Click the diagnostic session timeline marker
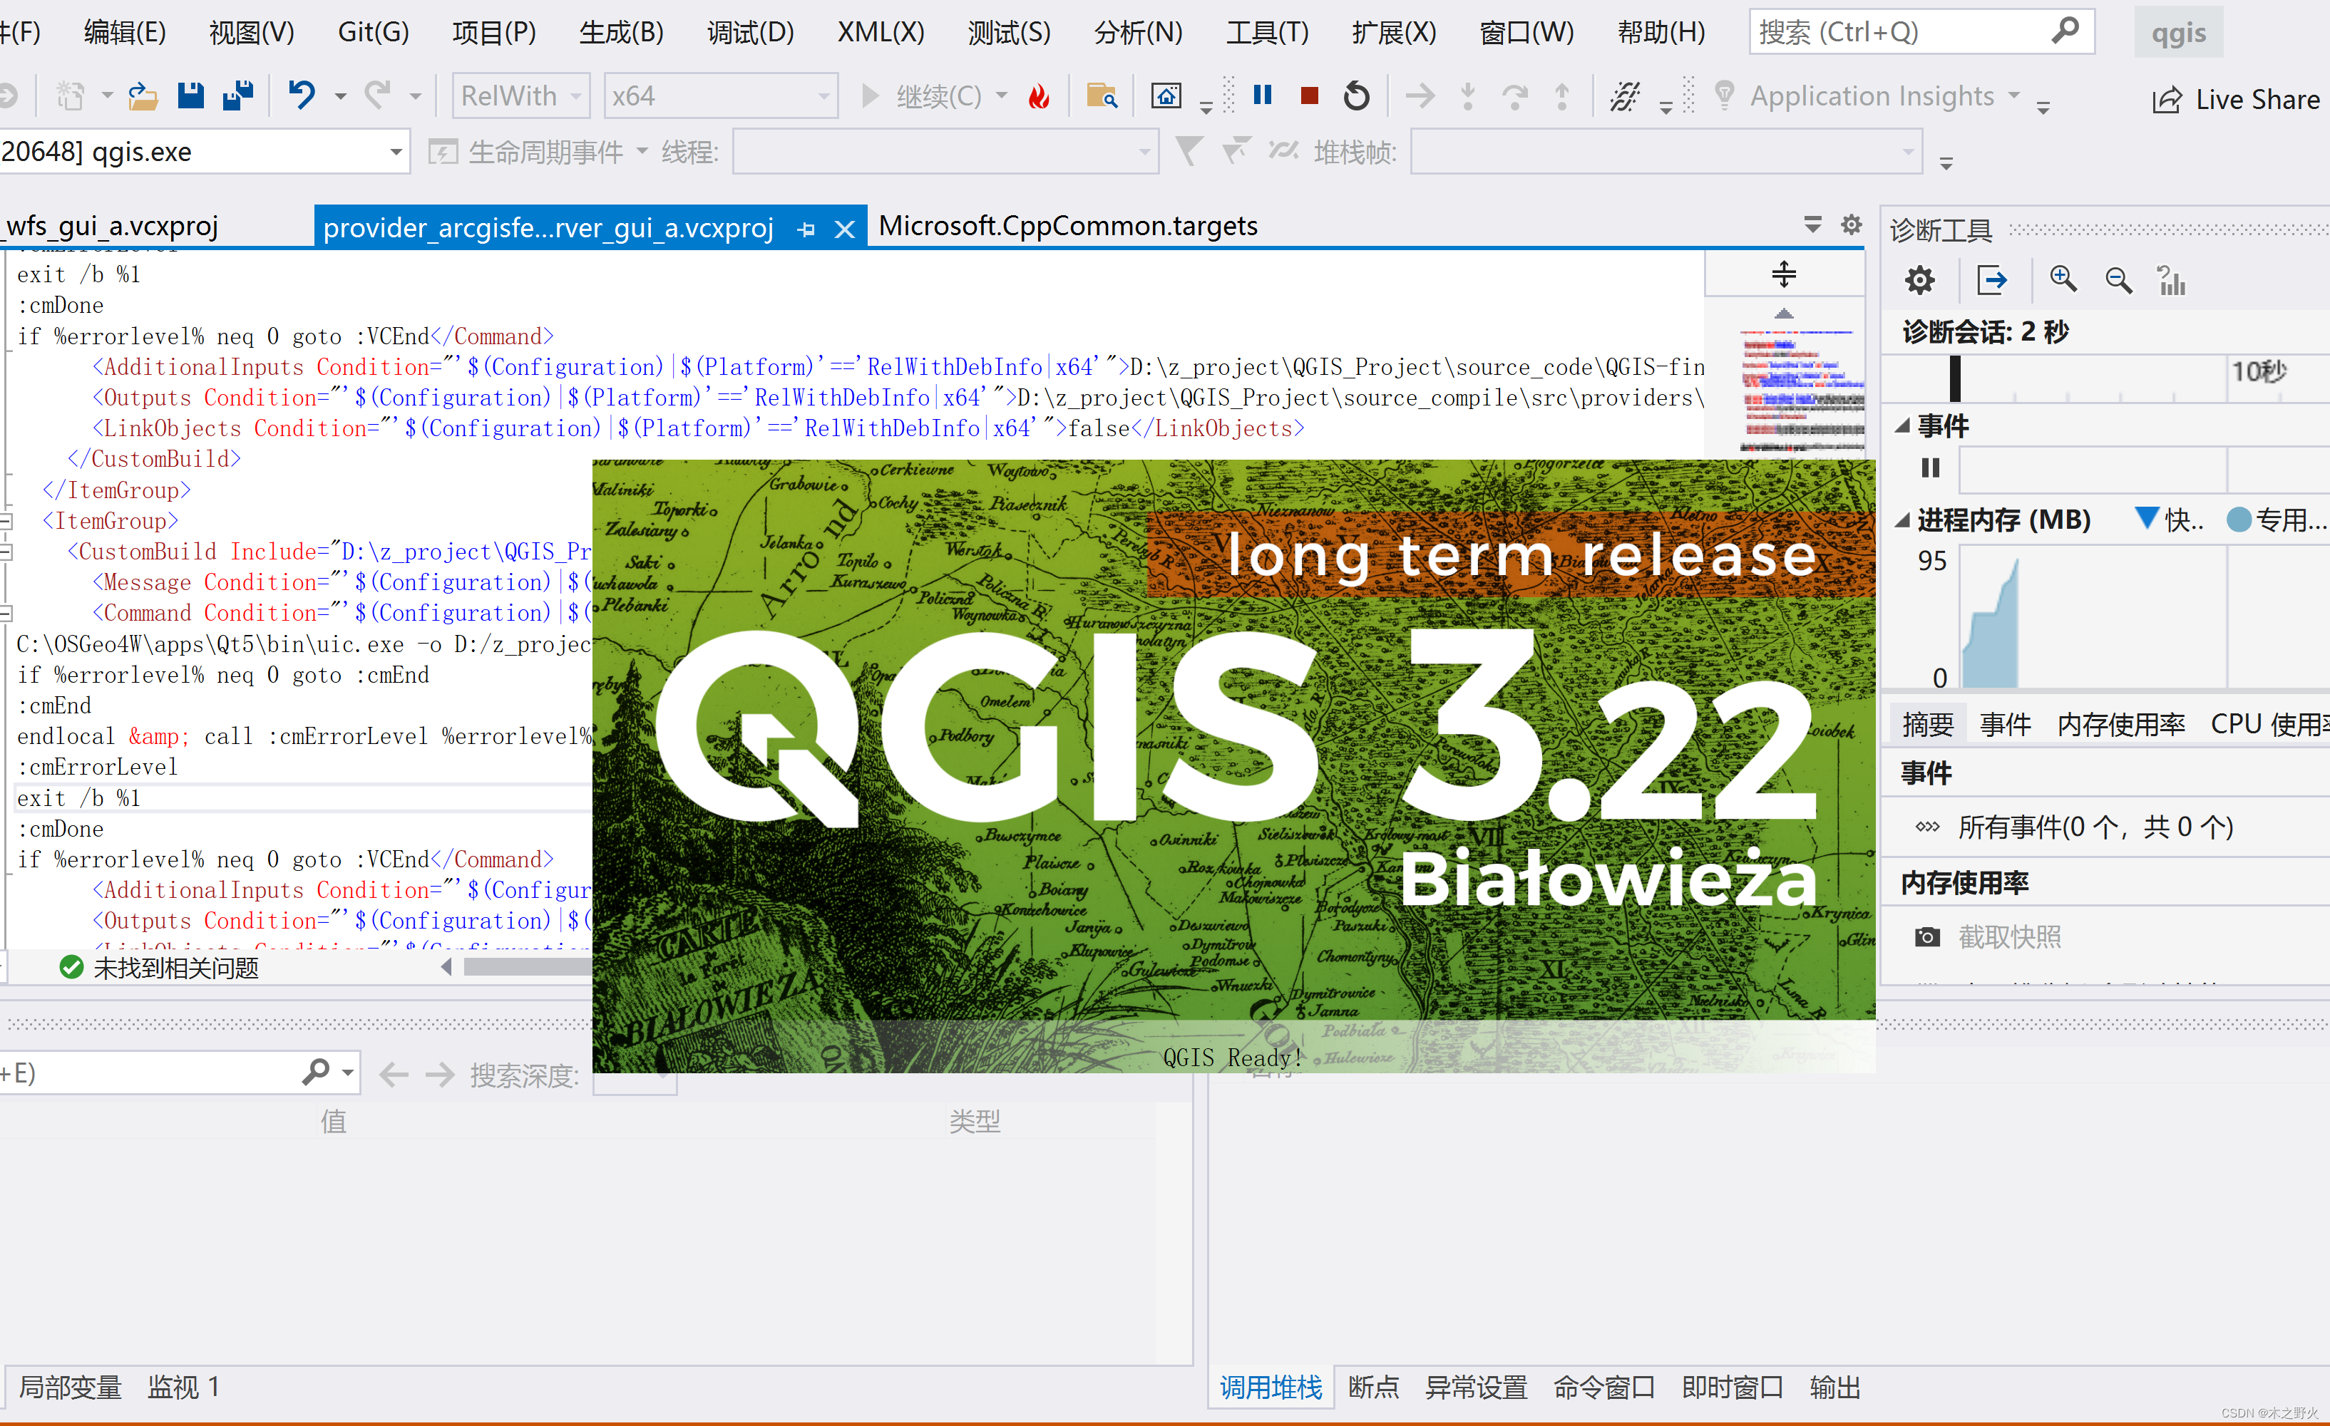Screen dimensions: 2330x1426 tap(1956, 379)
